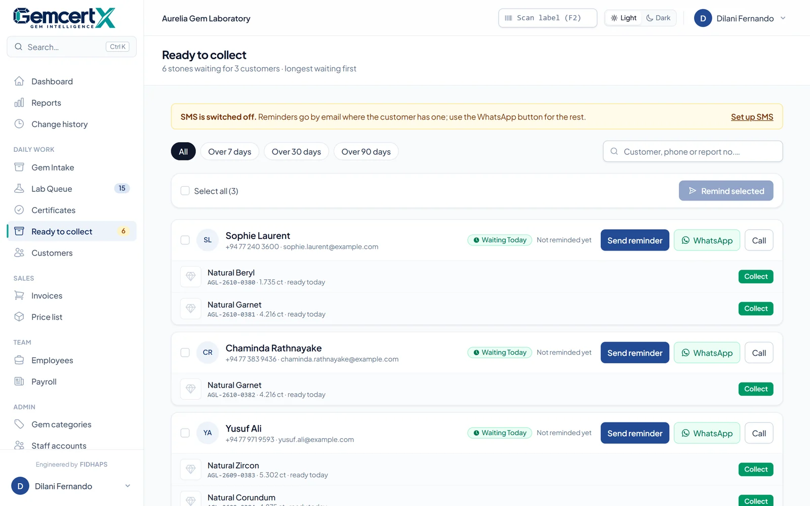Image resolution: width=810 pixels, height=506 pixels.
Task: Collect the Natural Beryl stone
Action: point(756,277)
